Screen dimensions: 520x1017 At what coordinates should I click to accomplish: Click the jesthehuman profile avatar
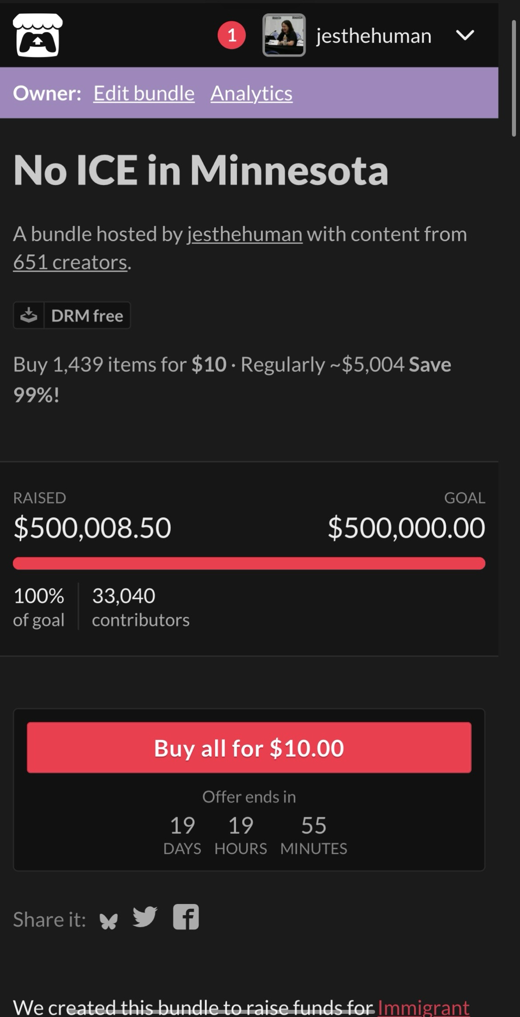tap(284, 35)
